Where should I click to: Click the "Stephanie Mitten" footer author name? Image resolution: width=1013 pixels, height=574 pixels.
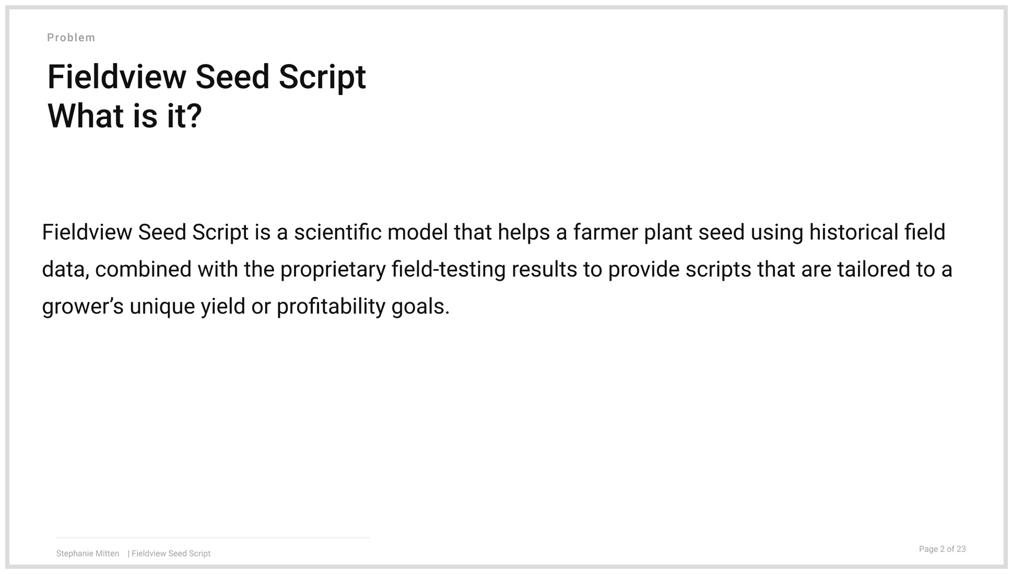click(x=88, y=553)
